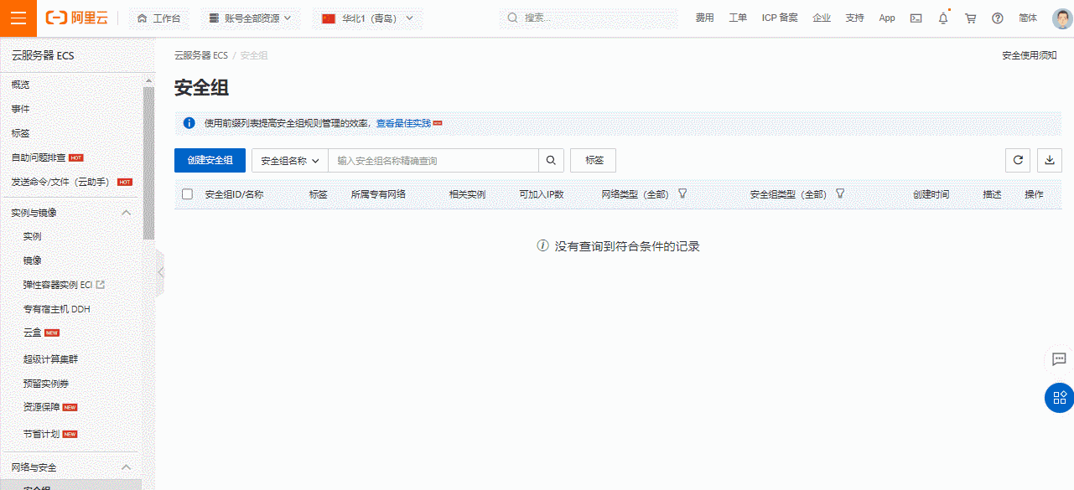Open the feedback chat icon on right edge

pyautogui.click(x=1058, y=359)
